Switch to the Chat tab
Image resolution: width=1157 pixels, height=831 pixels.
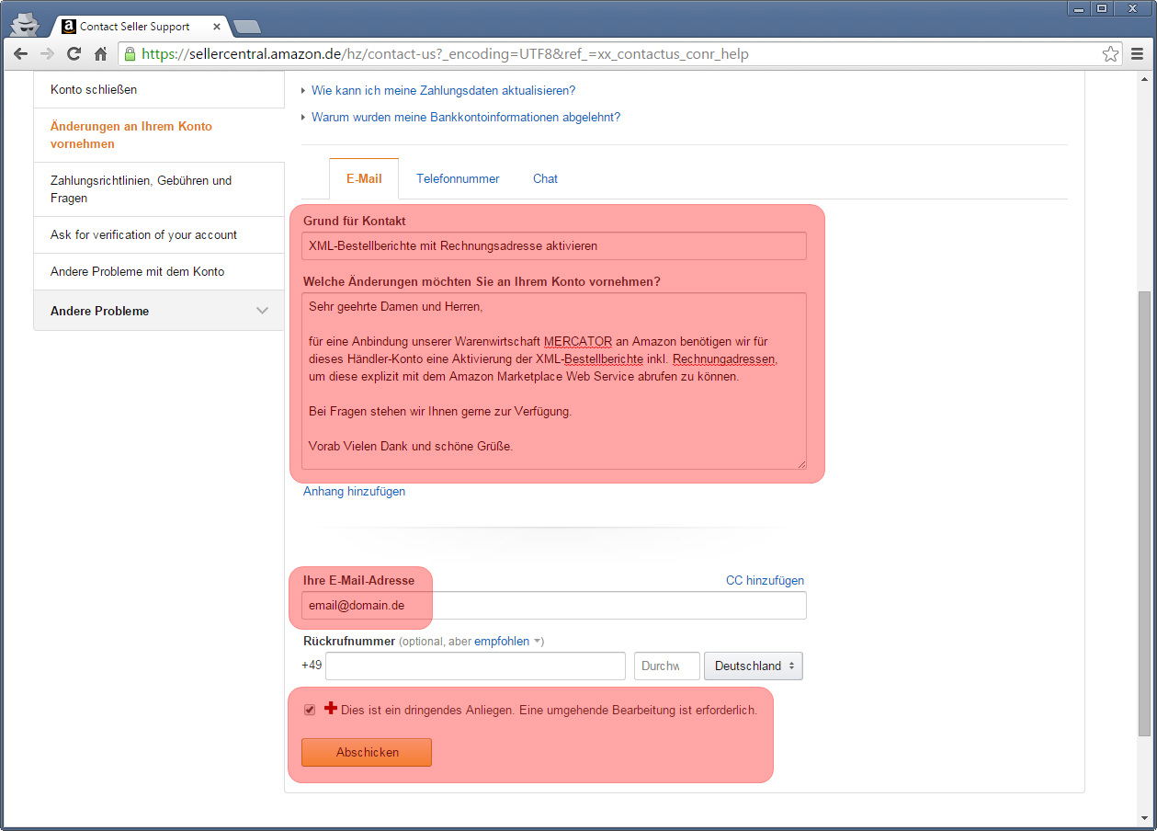(545, 178)
